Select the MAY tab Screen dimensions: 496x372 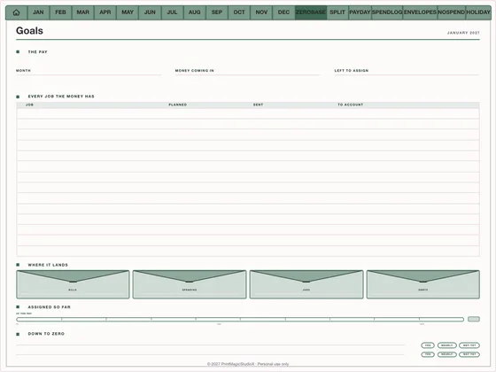point(128,12)
